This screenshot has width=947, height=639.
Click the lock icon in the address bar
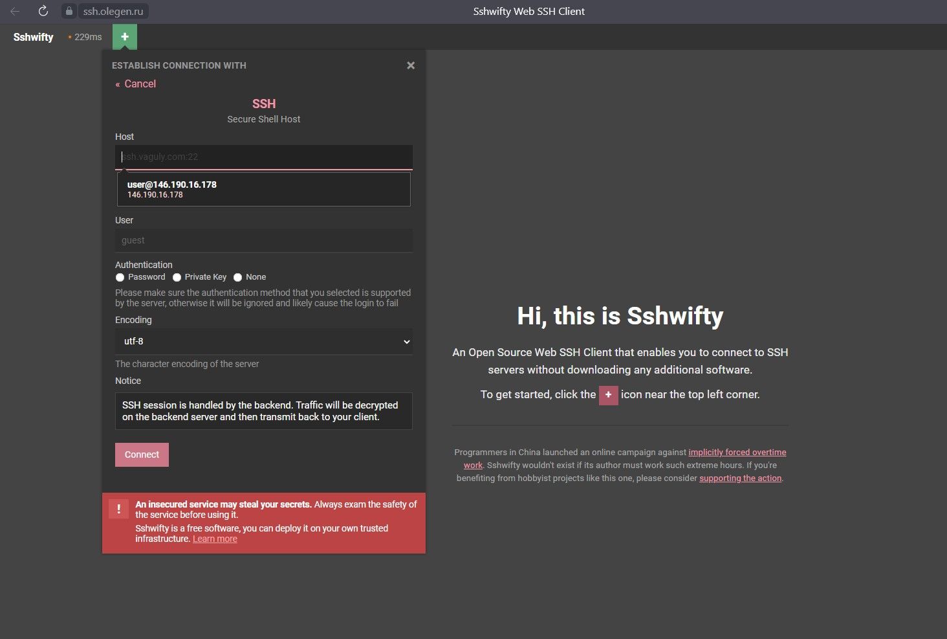(69, 11)
